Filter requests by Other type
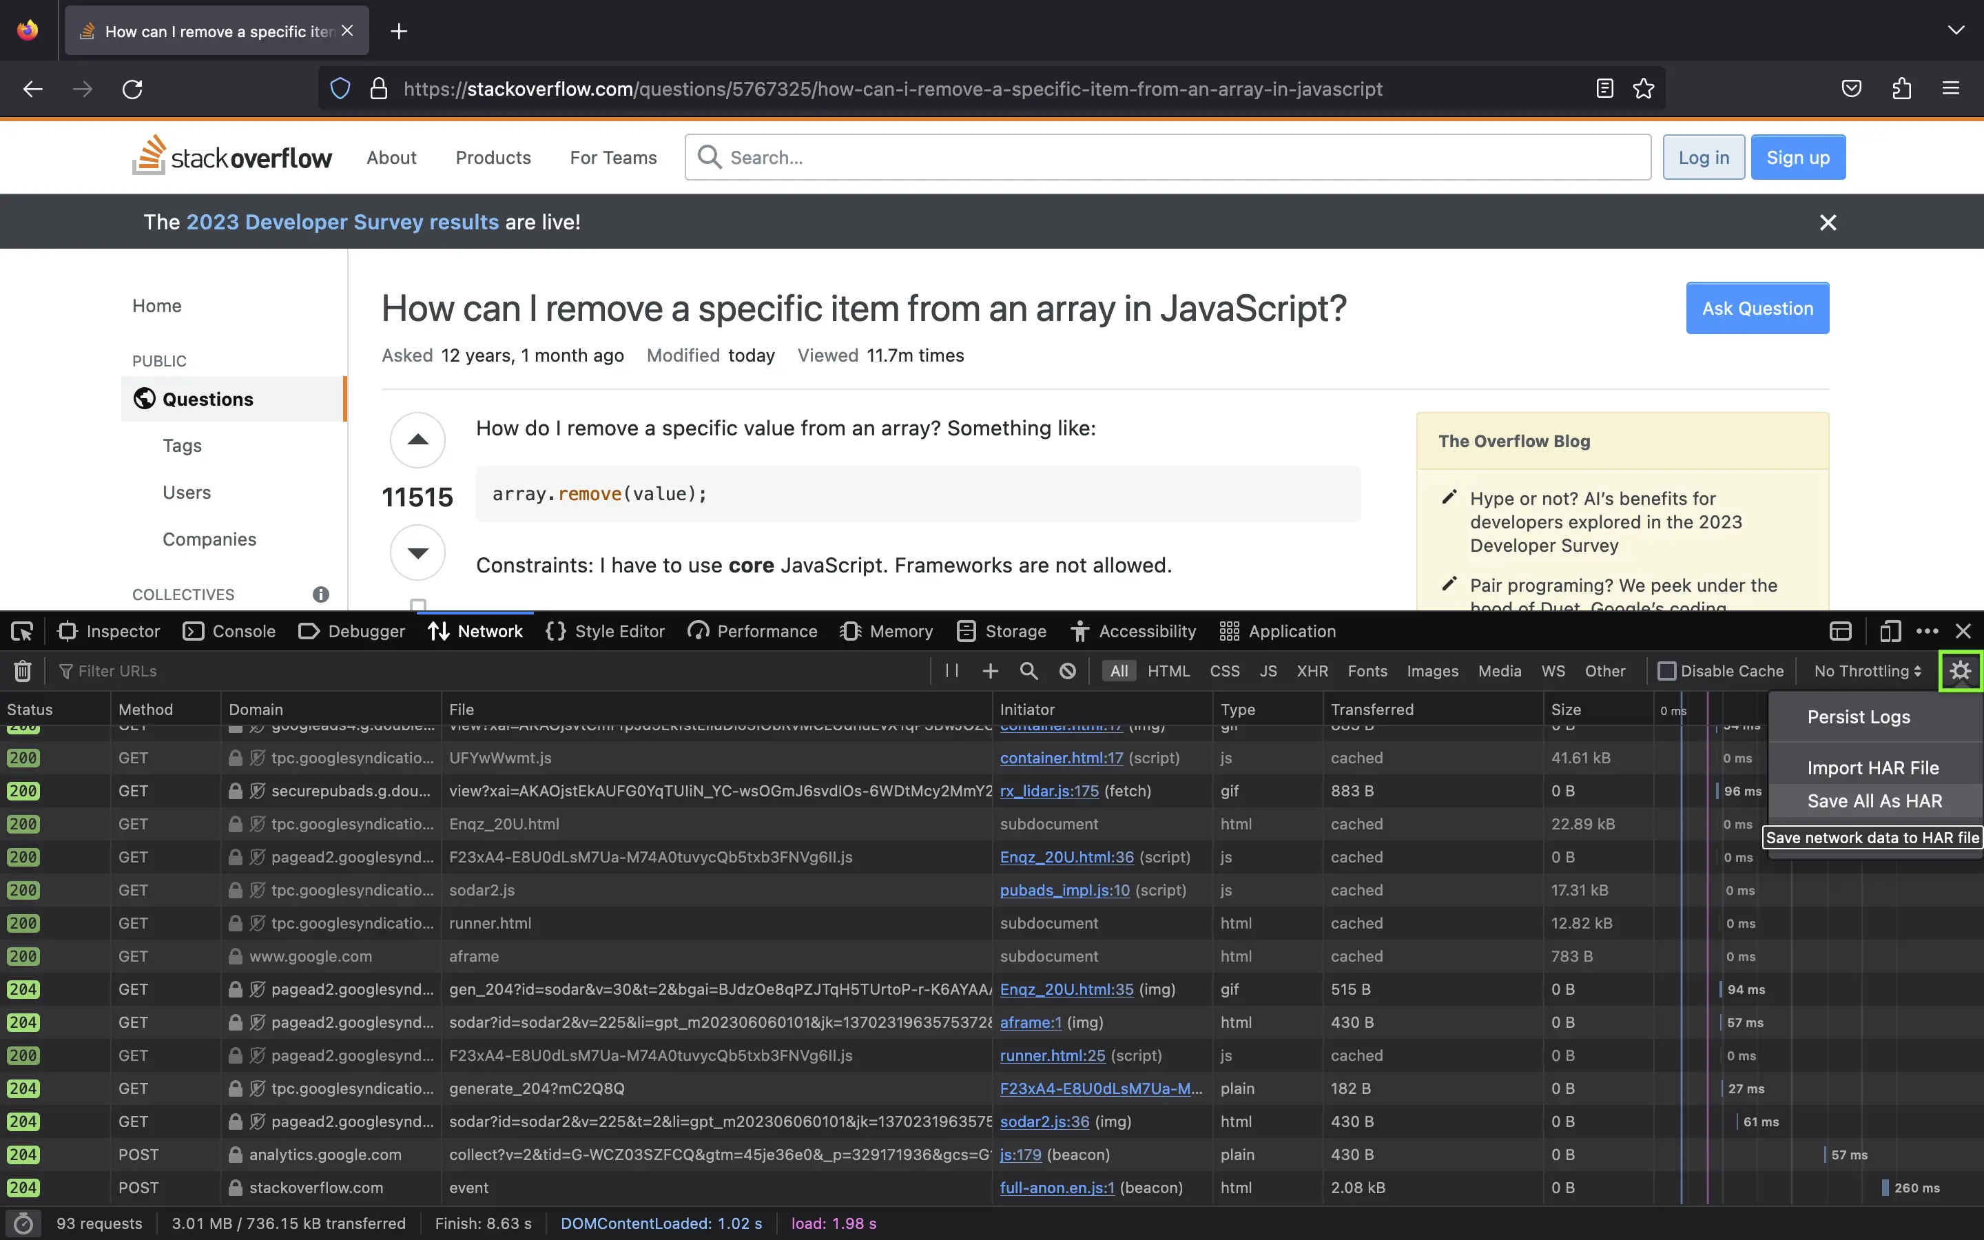 1604,671
